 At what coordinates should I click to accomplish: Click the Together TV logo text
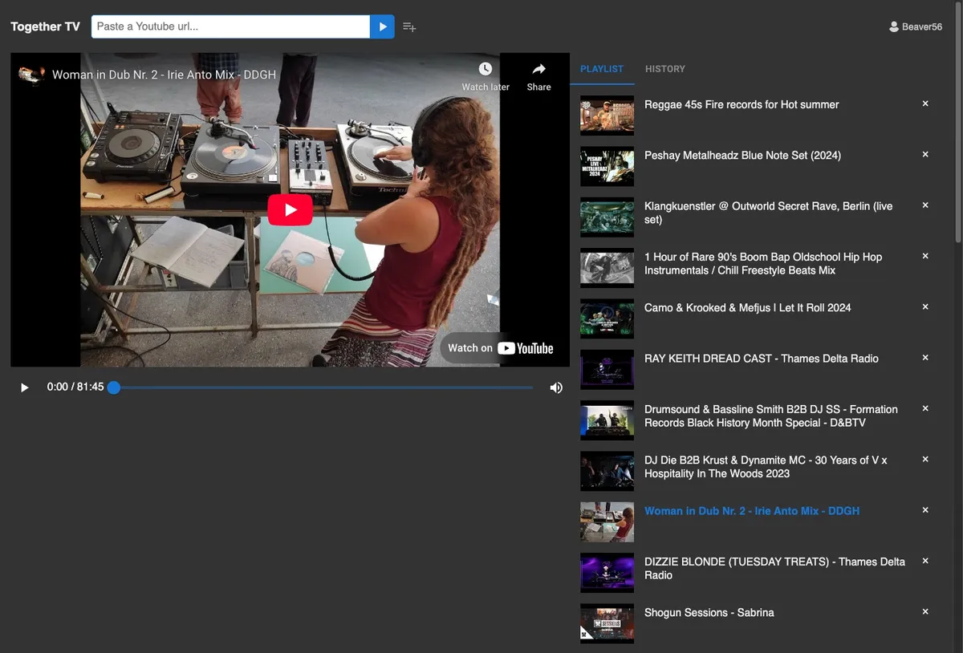(46, 26)
